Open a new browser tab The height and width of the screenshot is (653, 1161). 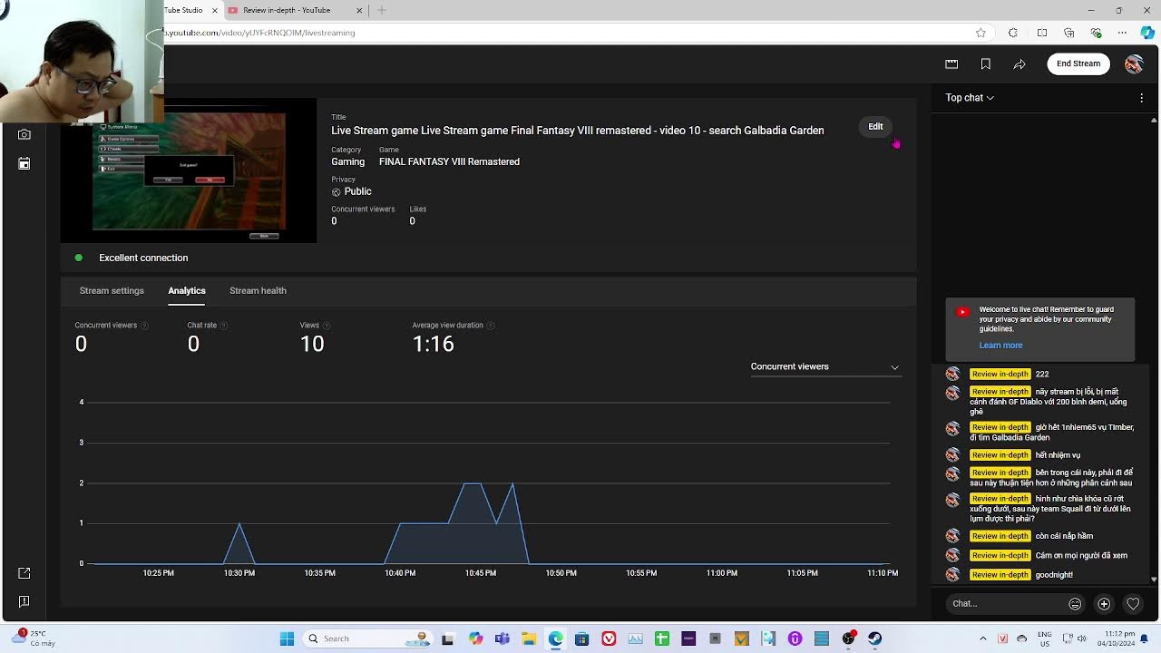382,10
